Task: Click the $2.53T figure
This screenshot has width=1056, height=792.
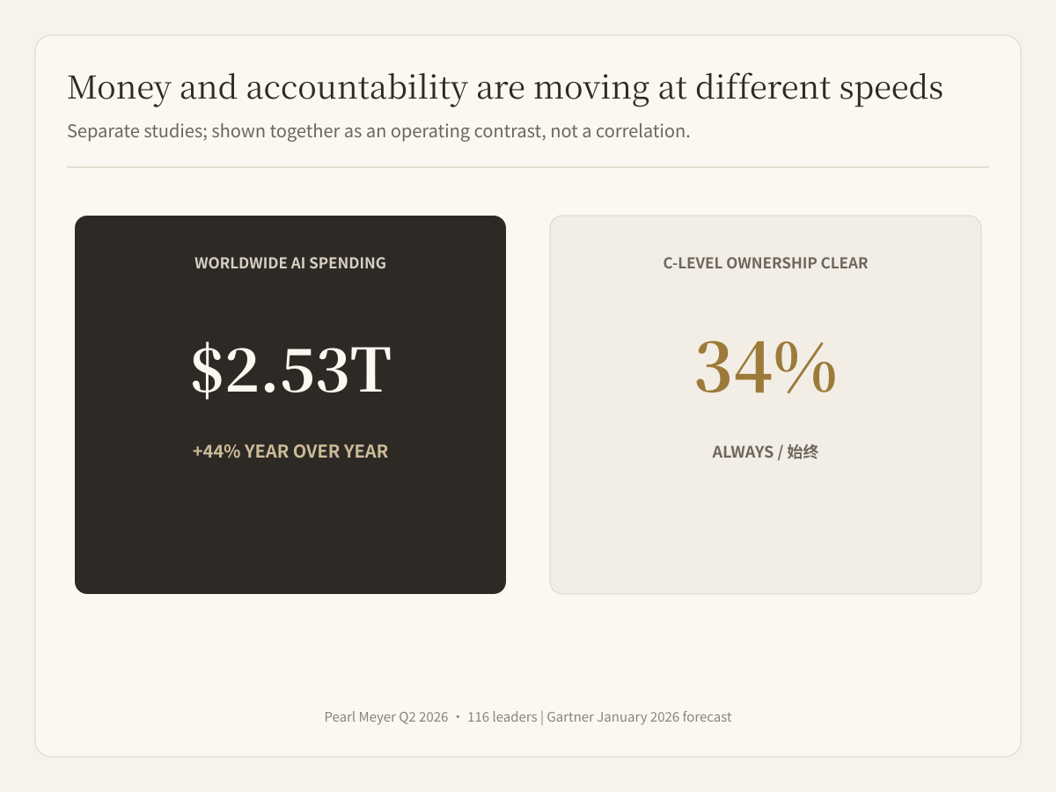Action: point(290,370)
